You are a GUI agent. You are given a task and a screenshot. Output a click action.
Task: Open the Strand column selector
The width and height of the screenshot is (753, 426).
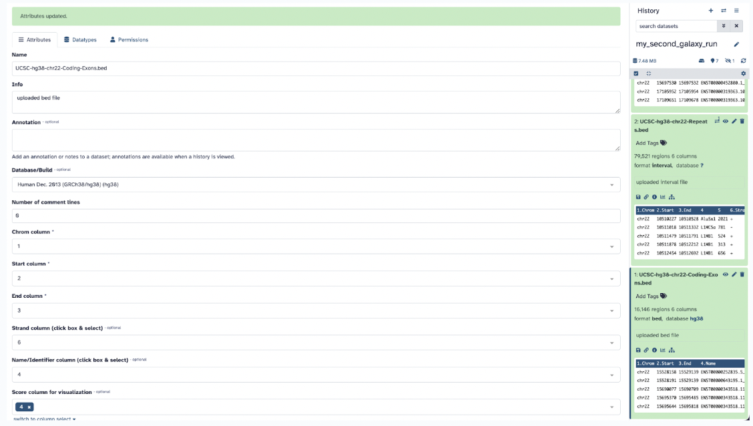tap(316, 343)
